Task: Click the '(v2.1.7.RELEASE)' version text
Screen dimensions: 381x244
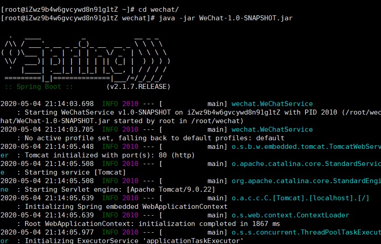Action: click(138, 86)
